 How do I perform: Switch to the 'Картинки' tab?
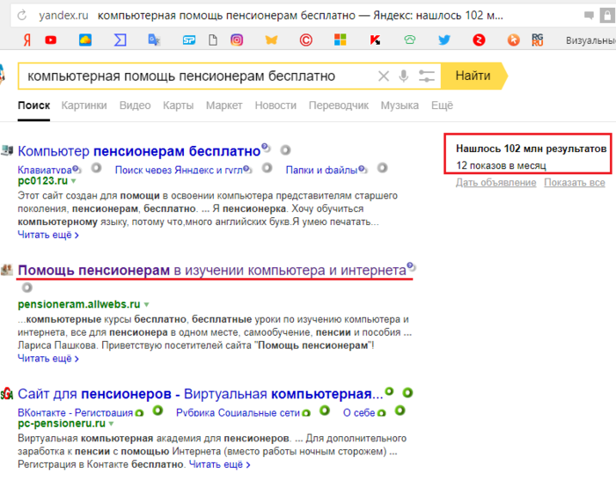[x=84, y=105]
